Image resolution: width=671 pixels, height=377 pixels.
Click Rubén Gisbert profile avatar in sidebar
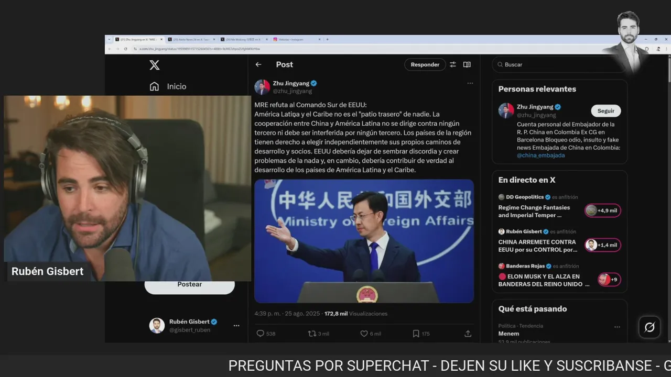click(157, 326)
